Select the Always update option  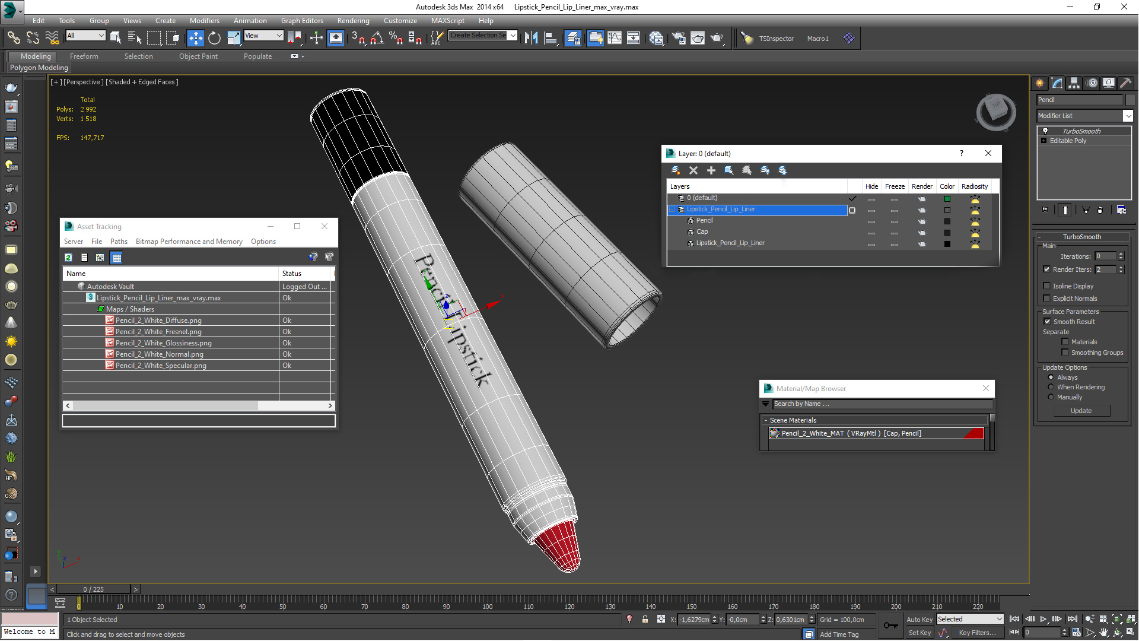[1051, 377]
